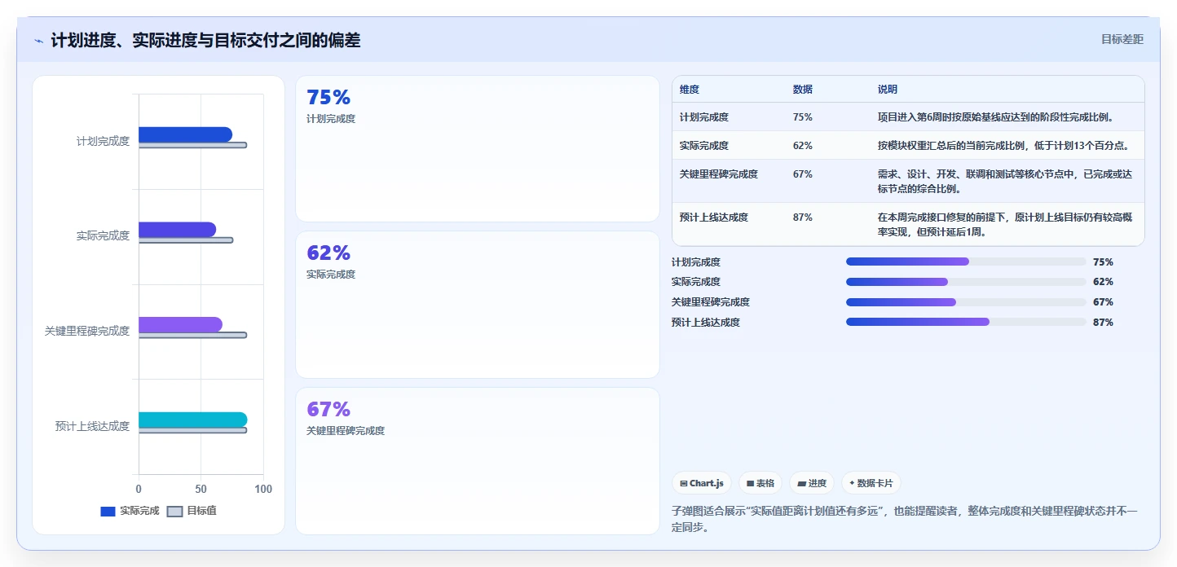Image resolution: width=1177 pixels, height=567 pixels.
Task: Click the 计划完成度 progress bar showing 75%
Action: point(966,262)
